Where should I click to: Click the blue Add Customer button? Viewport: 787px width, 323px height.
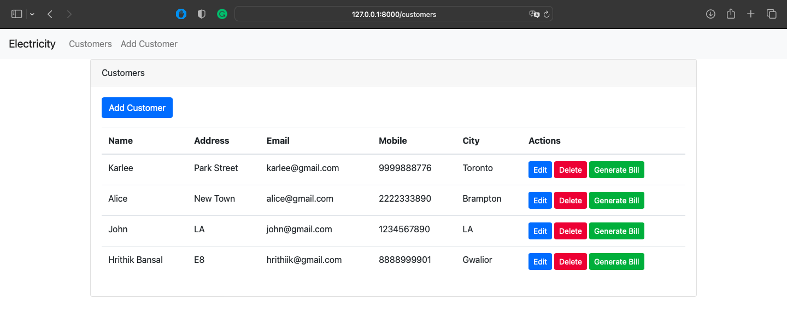point(137,108)
